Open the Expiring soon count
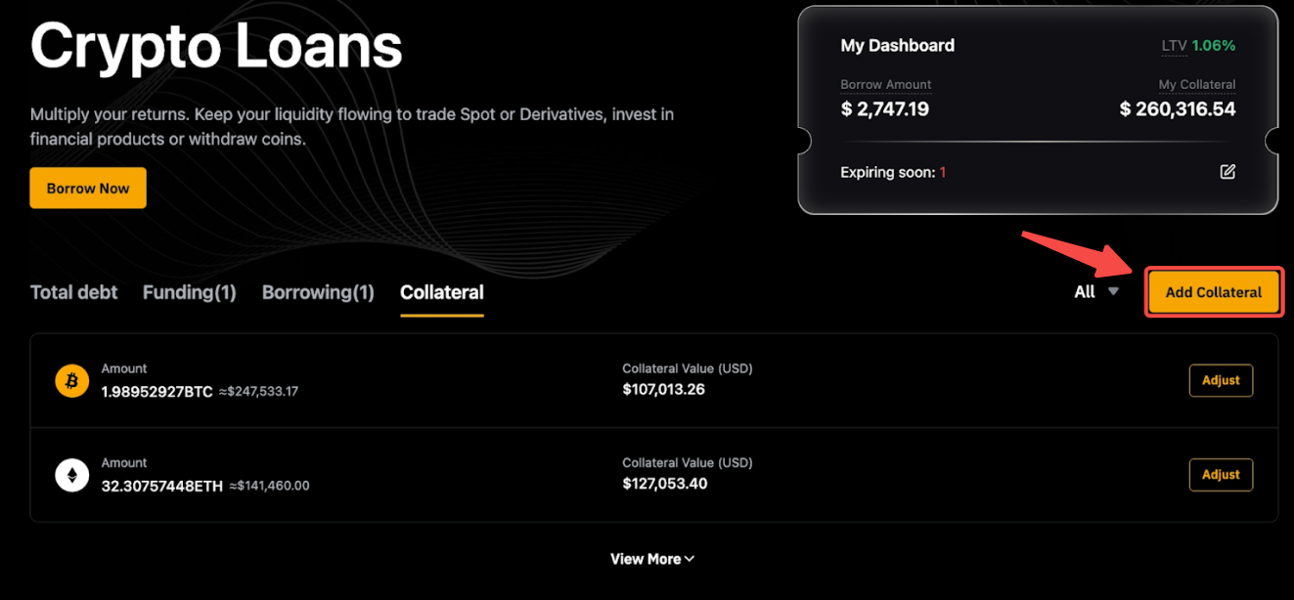 click(943, 173)
